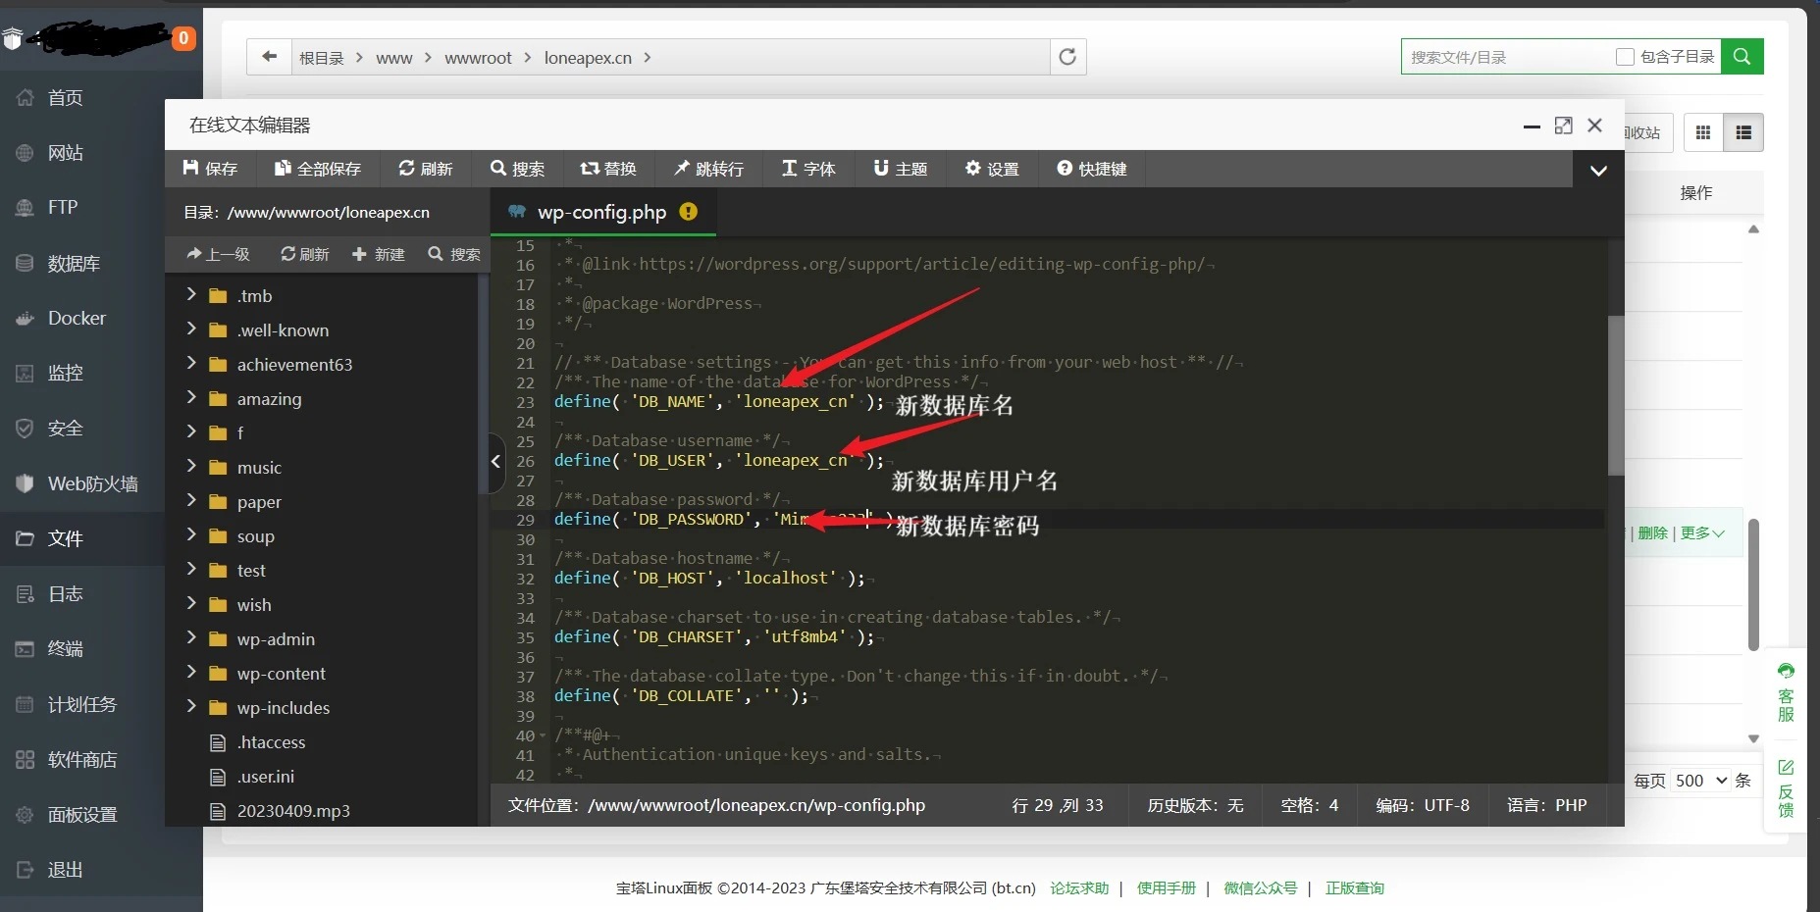
Task: Click the forum help link in footer
Action: [x=1079, y=888]
